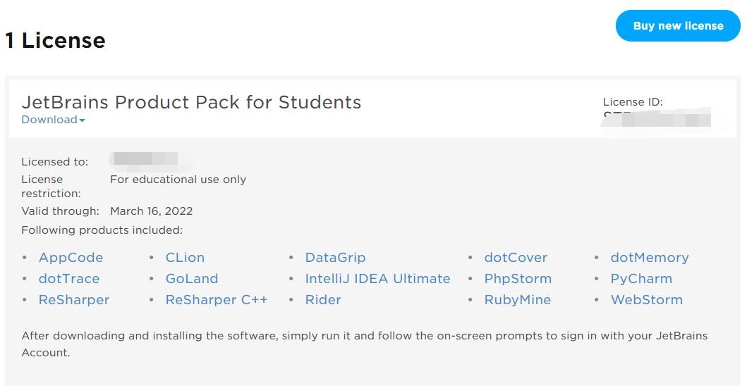Click the JetBrains Product Pack for Students title

pyautogui.click(x=191, y=102)
